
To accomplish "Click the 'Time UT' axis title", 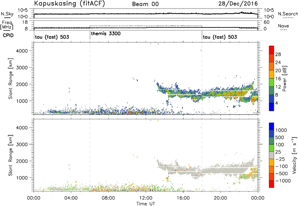I will tap(146, 204).
